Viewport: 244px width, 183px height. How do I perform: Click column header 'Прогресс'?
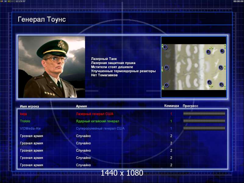pyautogui.click(x=190, y=106)
